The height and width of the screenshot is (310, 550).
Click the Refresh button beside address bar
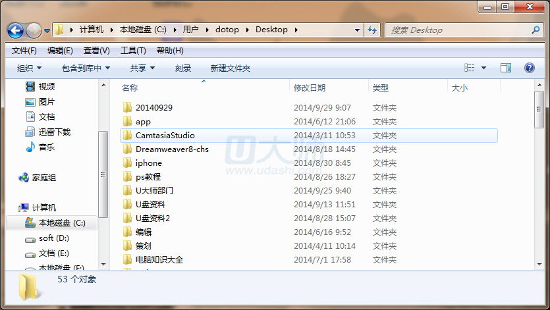coord(372,30)
